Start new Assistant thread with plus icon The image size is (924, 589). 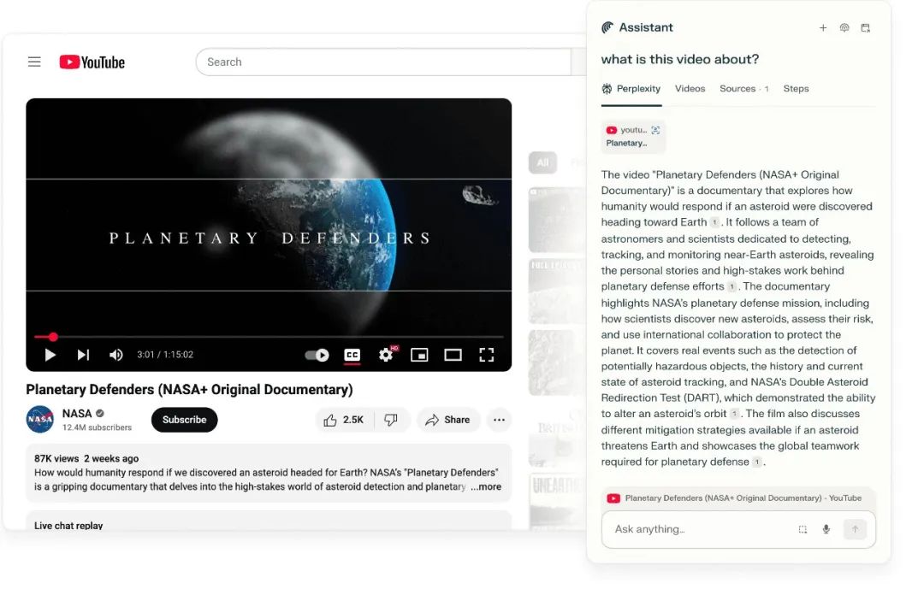tap(823, 28)
